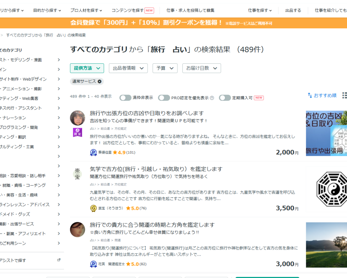Viewport: 347px width, 278px height.
Task: Open the listing 気学で吉方位(旅行・引越し・祐気取り）を鑑定します
Action: coord(156,169)
